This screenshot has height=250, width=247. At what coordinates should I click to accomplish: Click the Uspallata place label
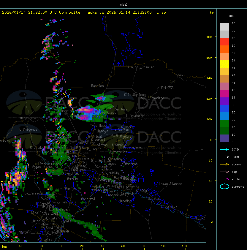coord(28,118)
